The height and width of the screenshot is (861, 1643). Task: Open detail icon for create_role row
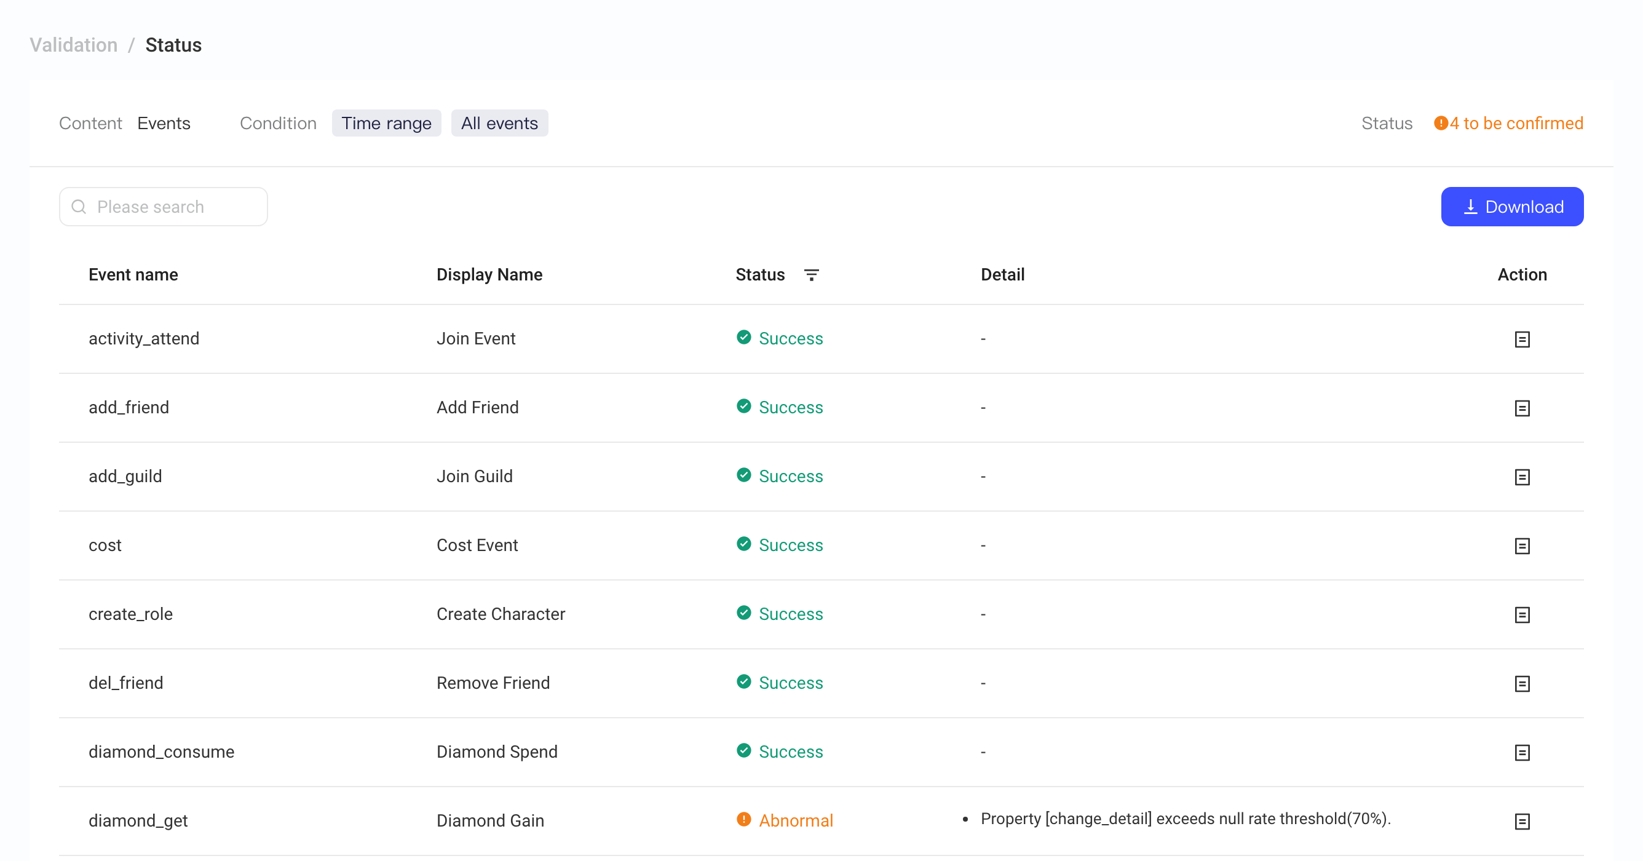pyautogui.click(x=1522, y=615)
